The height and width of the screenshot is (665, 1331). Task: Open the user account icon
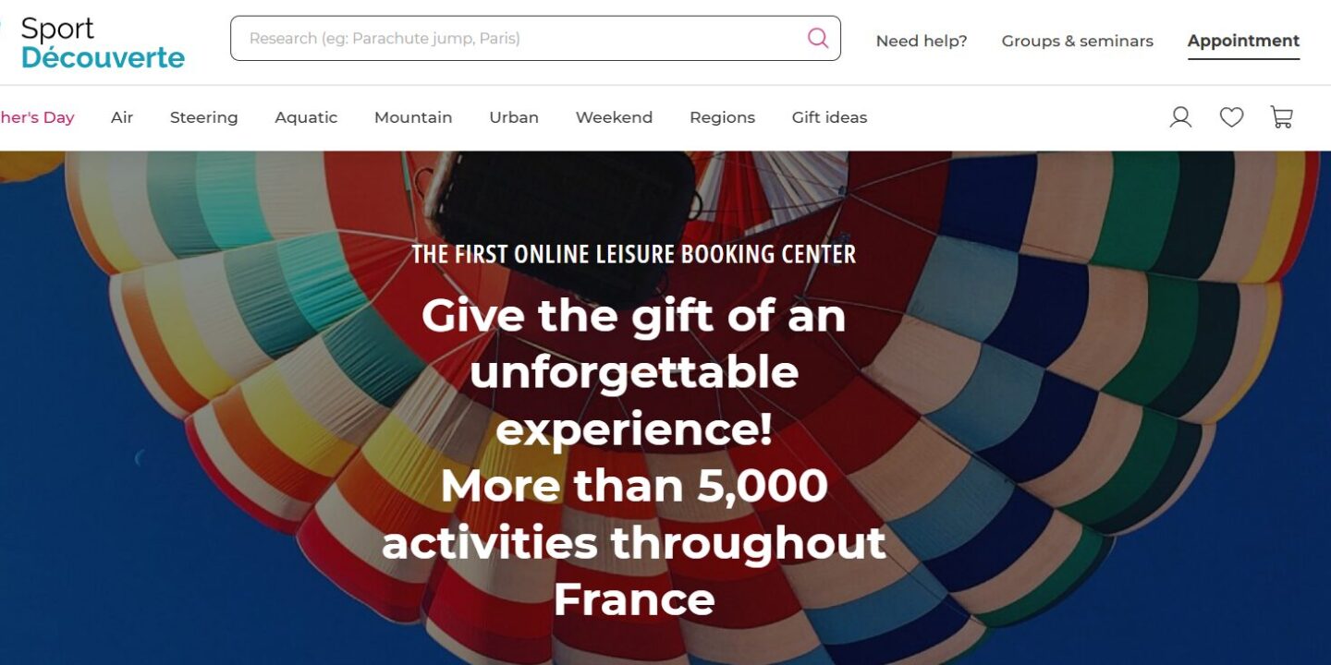(1180, 117)
